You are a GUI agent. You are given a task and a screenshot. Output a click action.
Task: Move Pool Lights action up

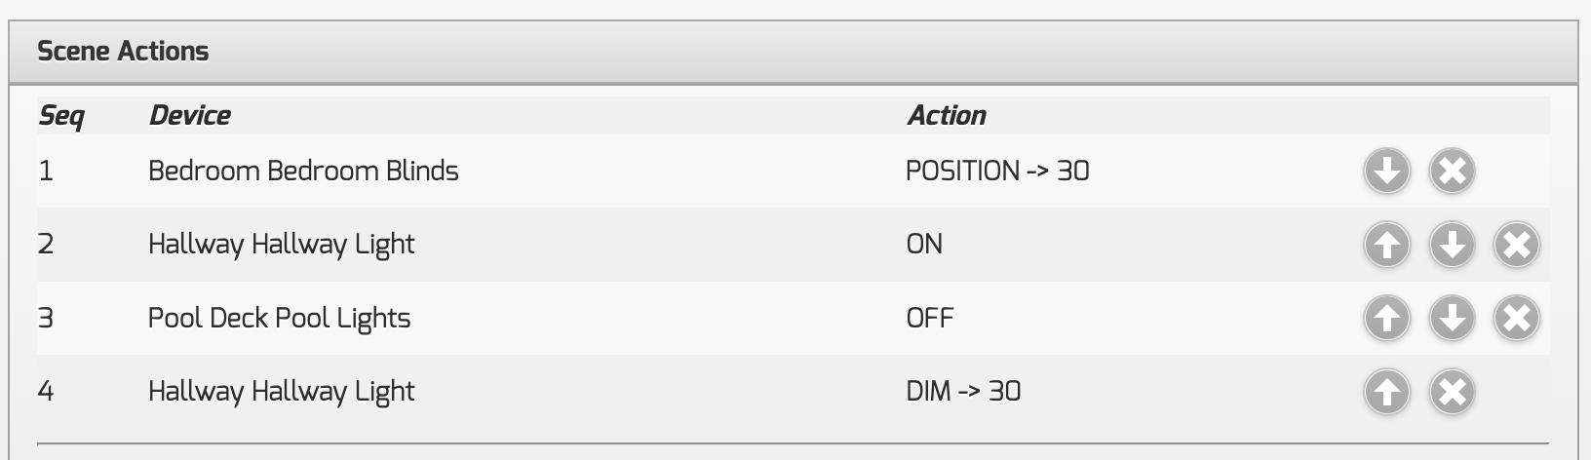click(x=1386, y=319)
